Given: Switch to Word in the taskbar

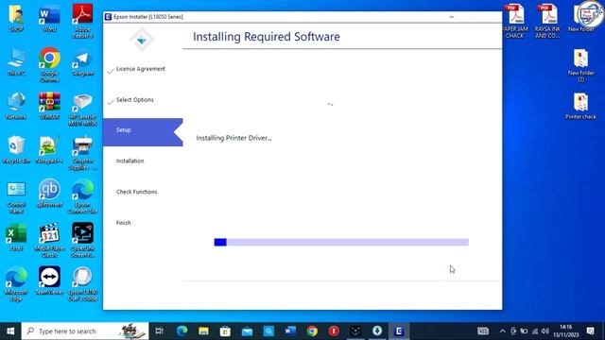Looking at the screenshot, I should coord(290,331).
